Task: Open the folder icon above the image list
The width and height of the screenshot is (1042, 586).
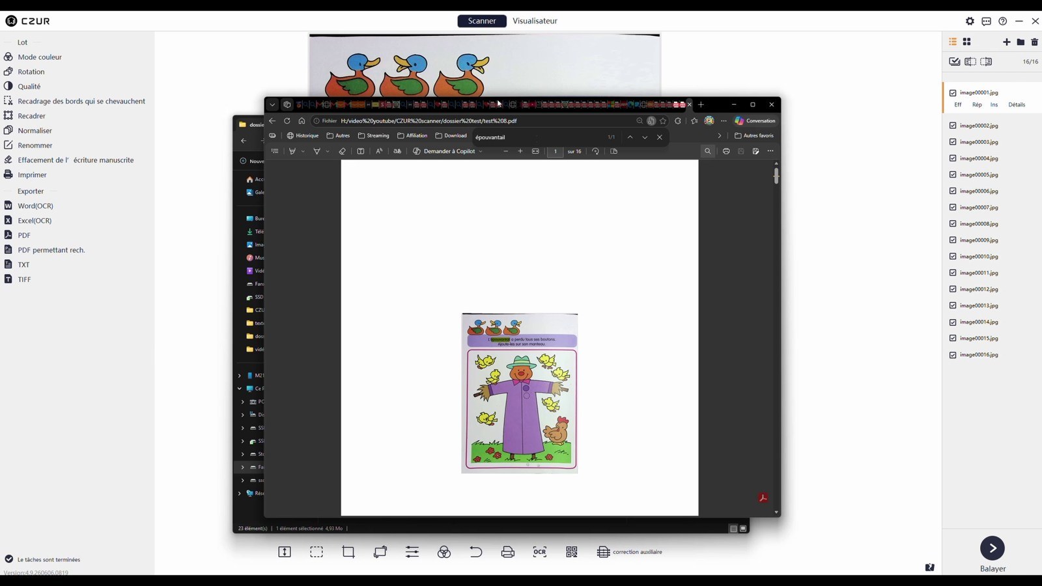Action: pyautogui.click(x=1021, y=42)
